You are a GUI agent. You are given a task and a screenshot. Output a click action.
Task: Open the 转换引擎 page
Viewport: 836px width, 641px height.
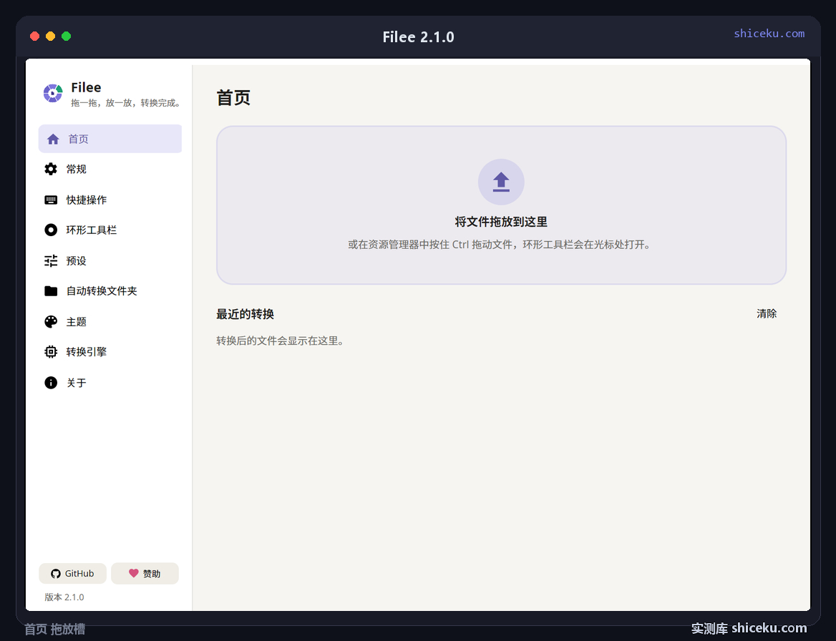tap(110, 352)
